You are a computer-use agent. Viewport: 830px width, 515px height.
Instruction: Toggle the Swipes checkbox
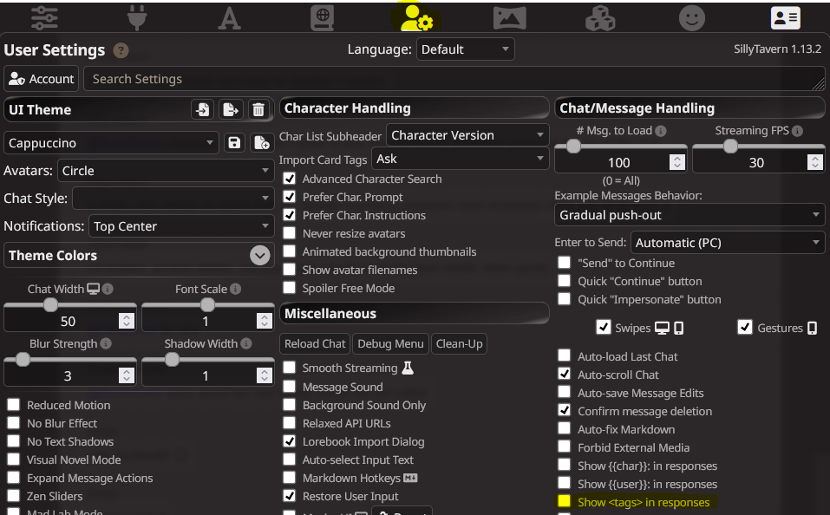pyautogui.click(x=604, y=327)
